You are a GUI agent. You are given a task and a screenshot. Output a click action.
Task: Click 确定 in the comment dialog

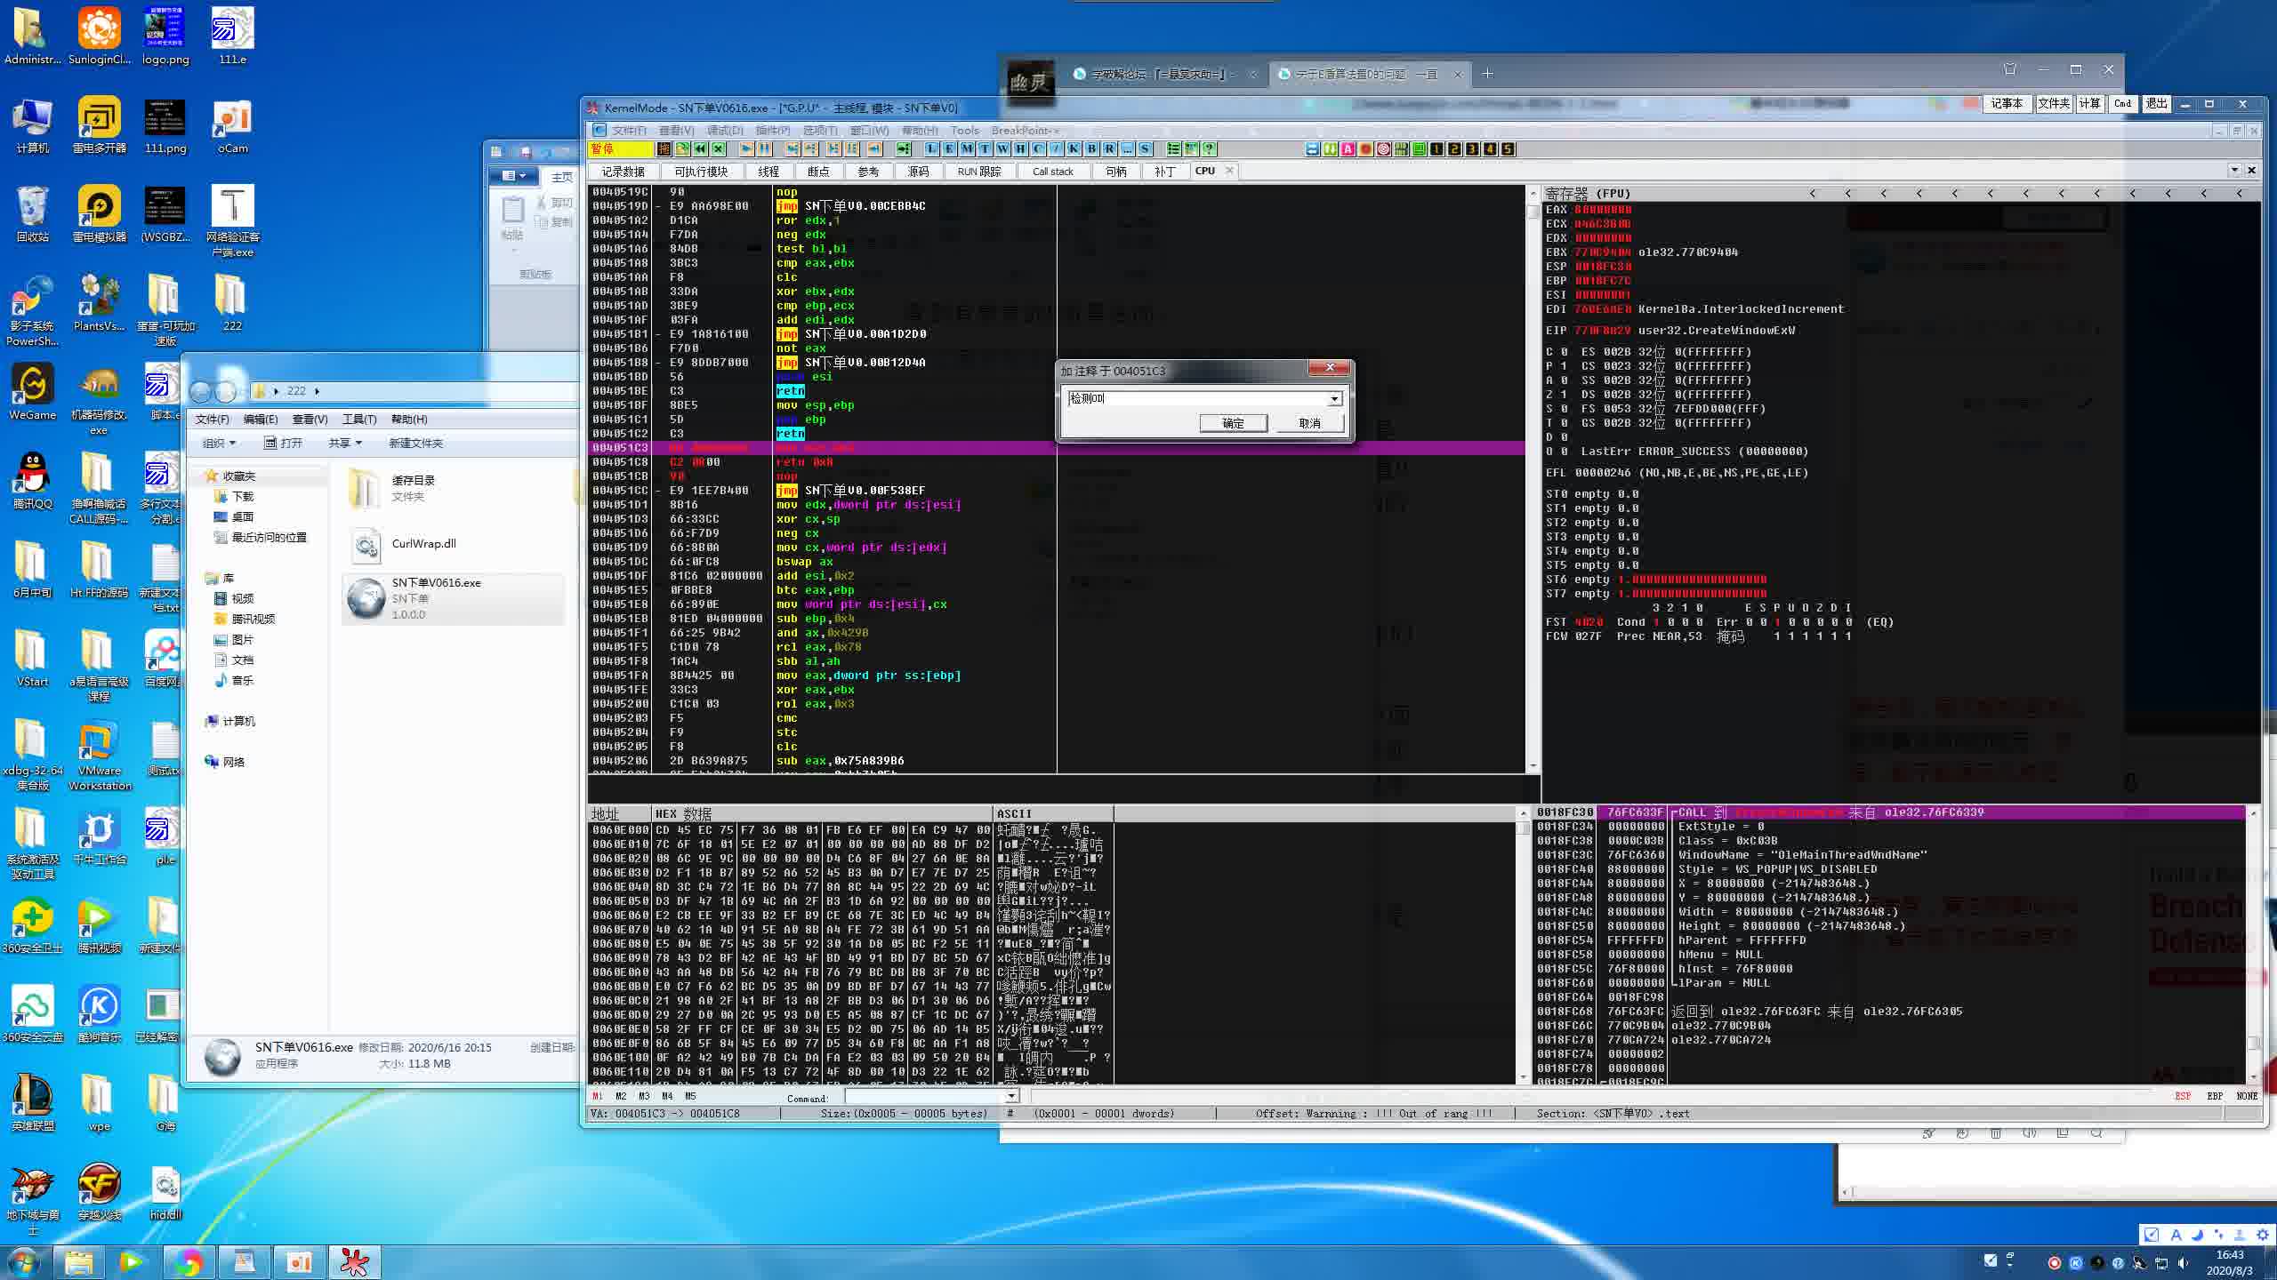[1233, 423]
